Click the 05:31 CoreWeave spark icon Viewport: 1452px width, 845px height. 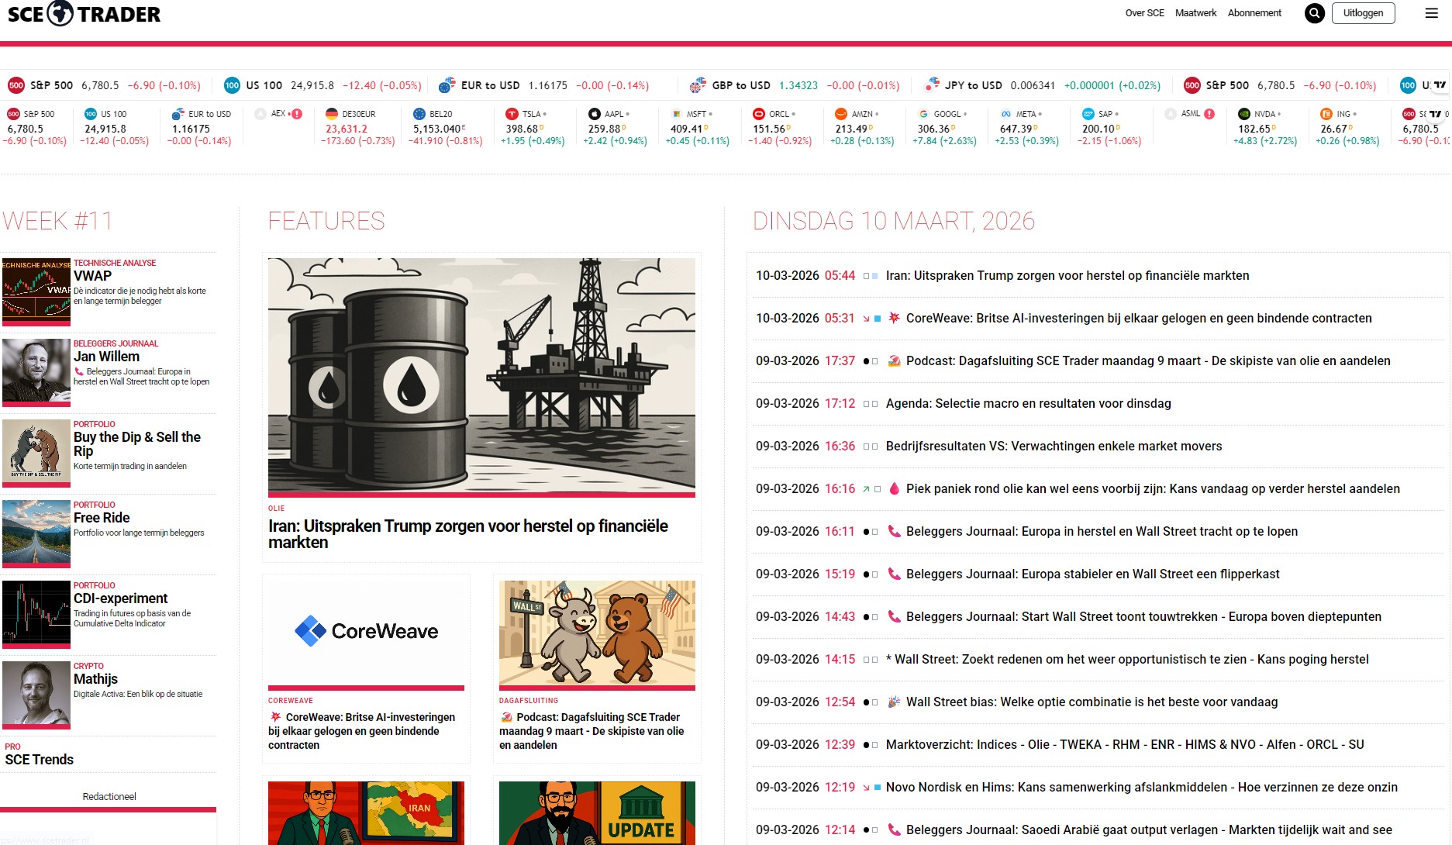(x=894, y=318)
